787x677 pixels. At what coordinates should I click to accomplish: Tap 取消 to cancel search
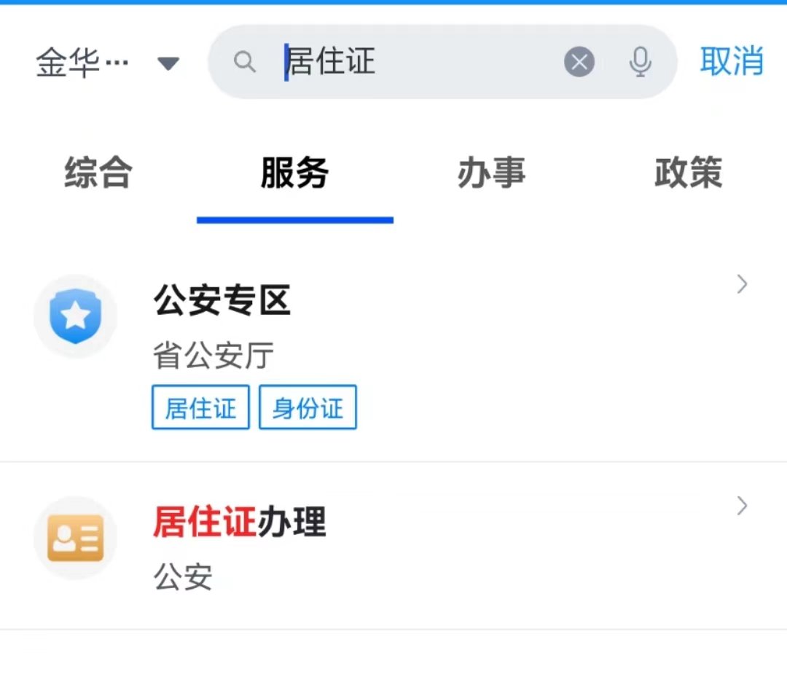coord(732,61)
